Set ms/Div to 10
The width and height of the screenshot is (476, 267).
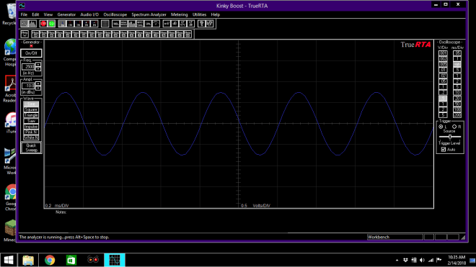pos(457,92)
